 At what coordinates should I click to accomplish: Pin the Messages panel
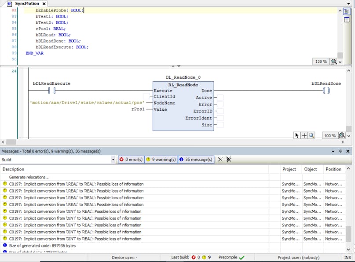(x=340, y=151)
